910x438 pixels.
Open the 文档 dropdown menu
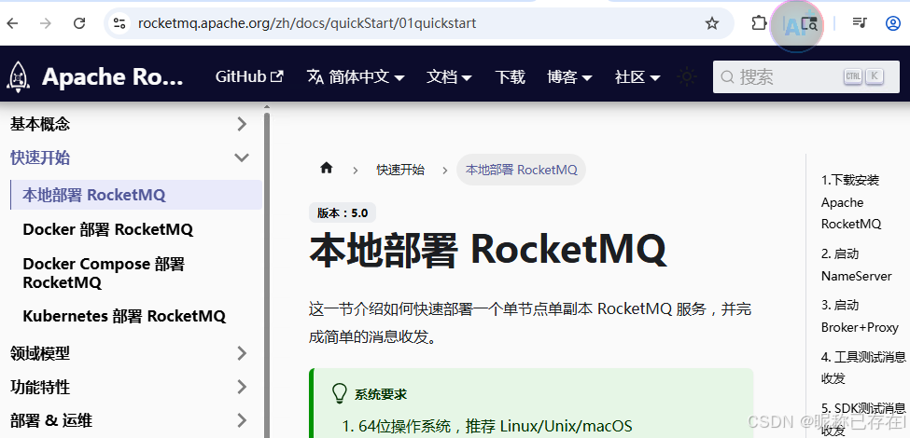[x=449, y=76]
